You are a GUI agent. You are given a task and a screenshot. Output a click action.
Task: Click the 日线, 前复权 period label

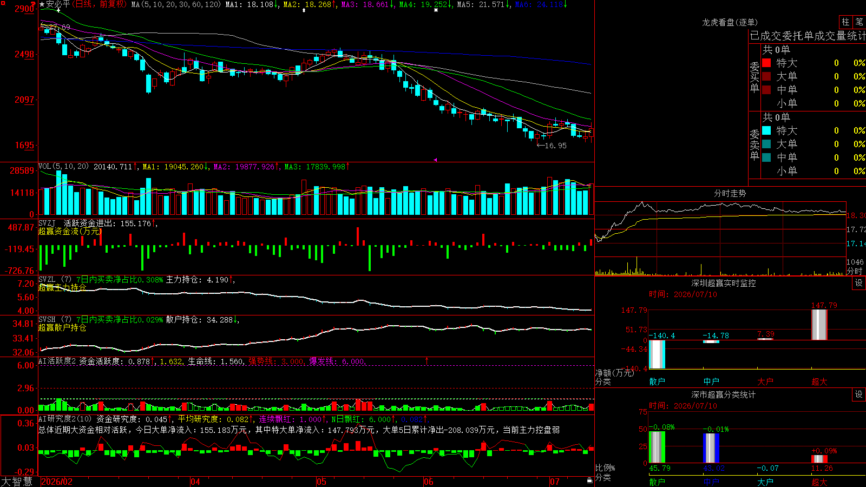[x=99, y=4]
